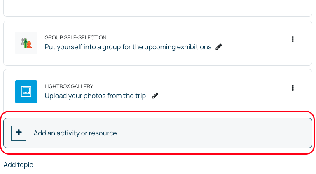316x174 pixels.
Task: Click the plus icon to add activity
Action: [x=19, y=133]
